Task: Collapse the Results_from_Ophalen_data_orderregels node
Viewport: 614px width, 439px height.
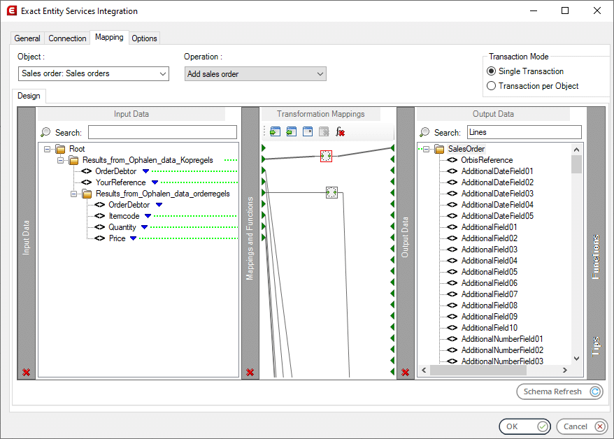Action: [73, 194]
